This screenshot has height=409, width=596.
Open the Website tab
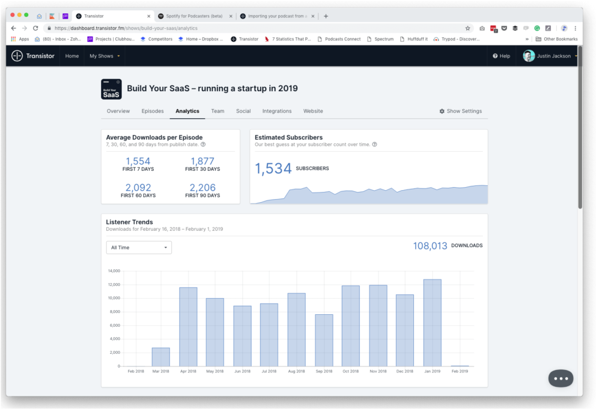pyautogui.click(x=313, y=111)
